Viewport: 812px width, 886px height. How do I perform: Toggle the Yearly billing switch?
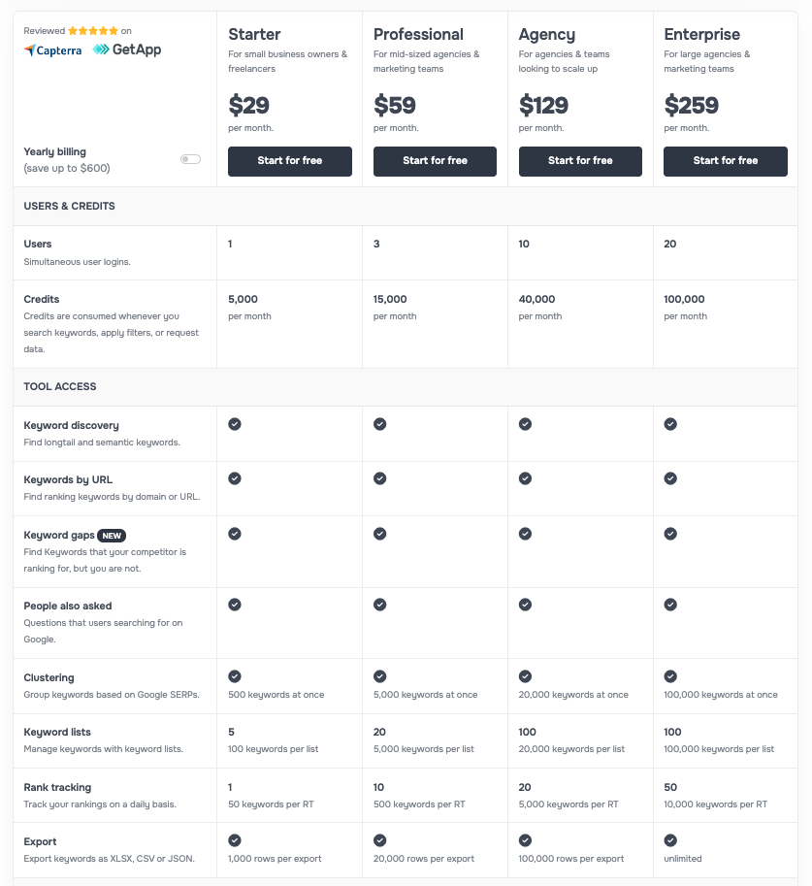pos(190,159)
